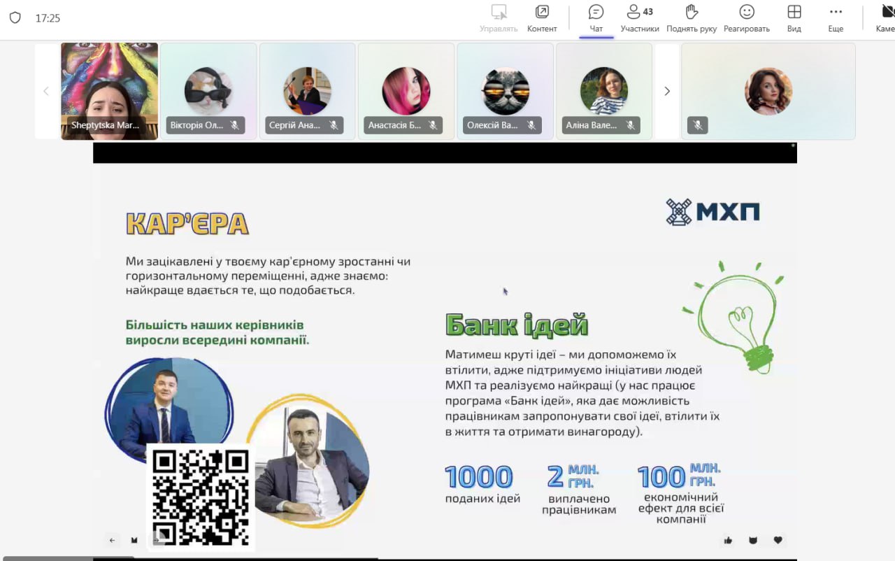Select Аліна Вале... participant tile
895x561 pixels.
pos(604,91)
